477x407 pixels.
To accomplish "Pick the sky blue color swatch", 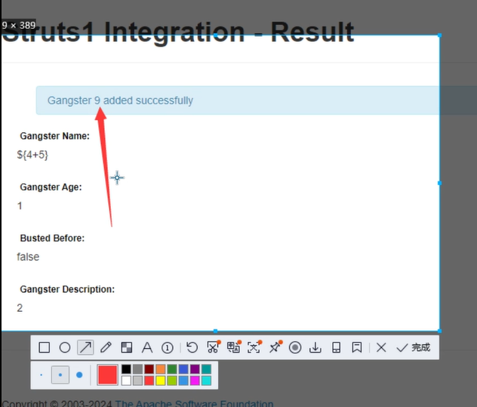I will click(x=183, y=381).
